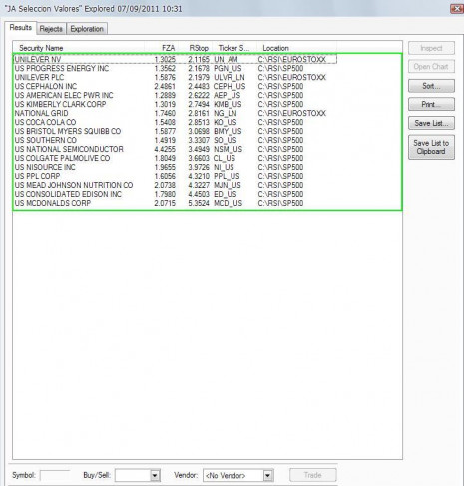Open the Exploration tab
This screenshot has height=486, width=464.
[x=87, y=29]
